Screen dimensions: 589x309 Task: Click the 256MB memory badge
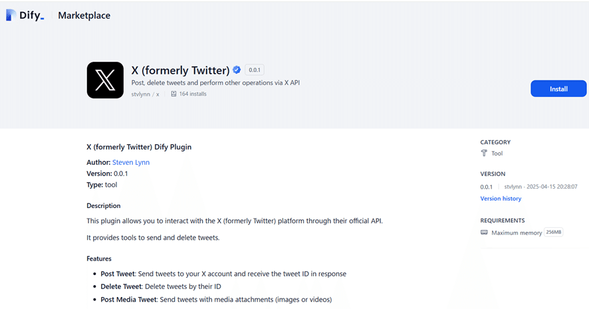click(553, 233)
